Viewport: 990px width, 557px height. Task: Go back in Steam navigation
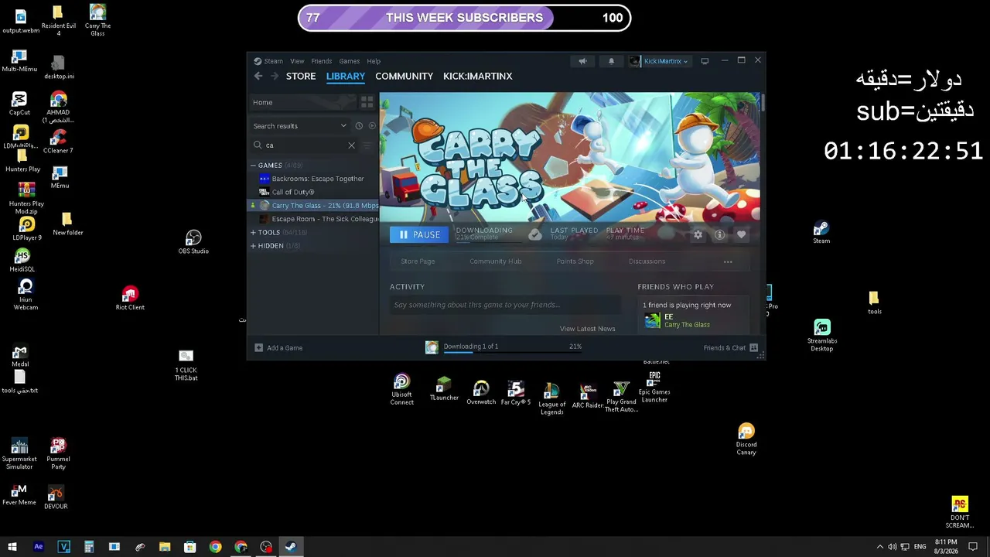pos(258,76)
